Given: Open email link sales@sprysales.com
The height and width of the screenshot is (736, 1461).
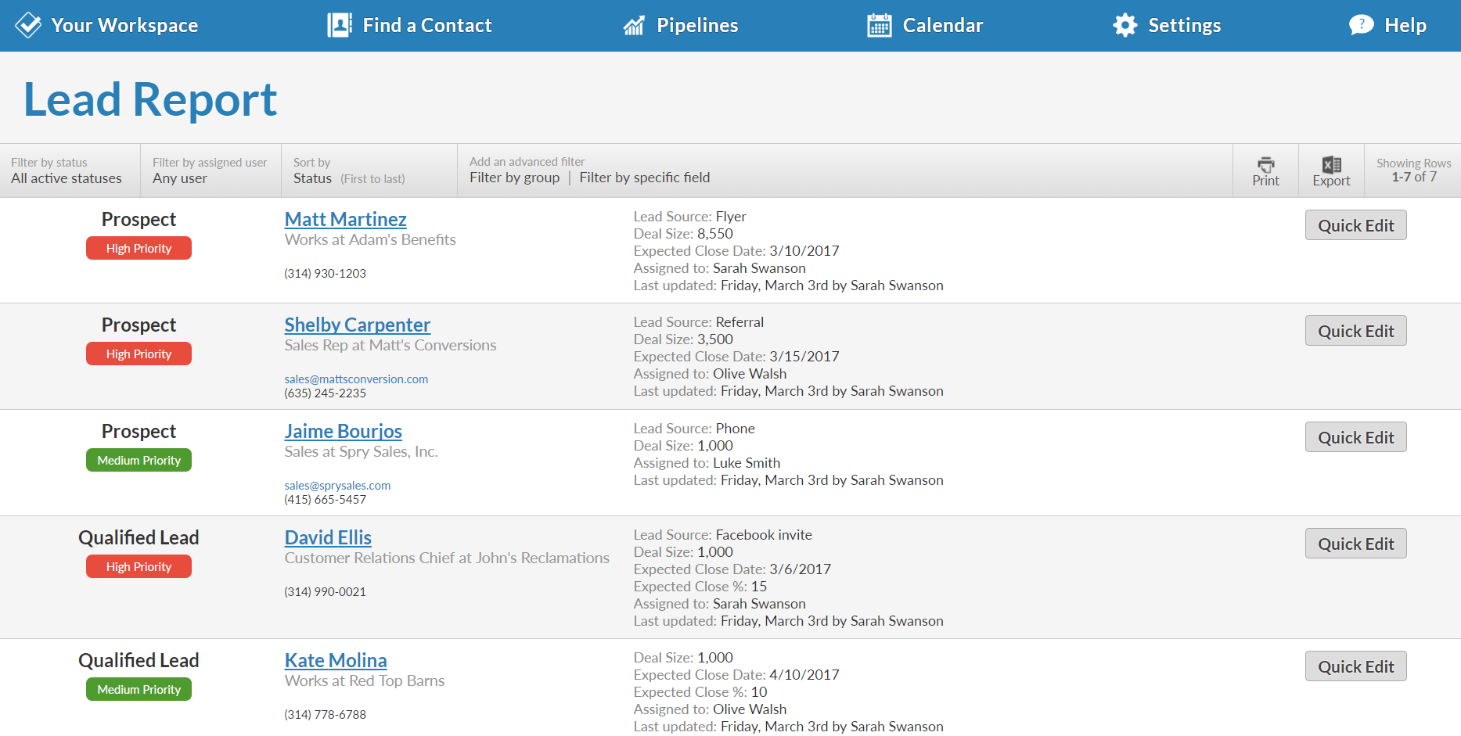Looking at the screenshot, I should 337,485.
